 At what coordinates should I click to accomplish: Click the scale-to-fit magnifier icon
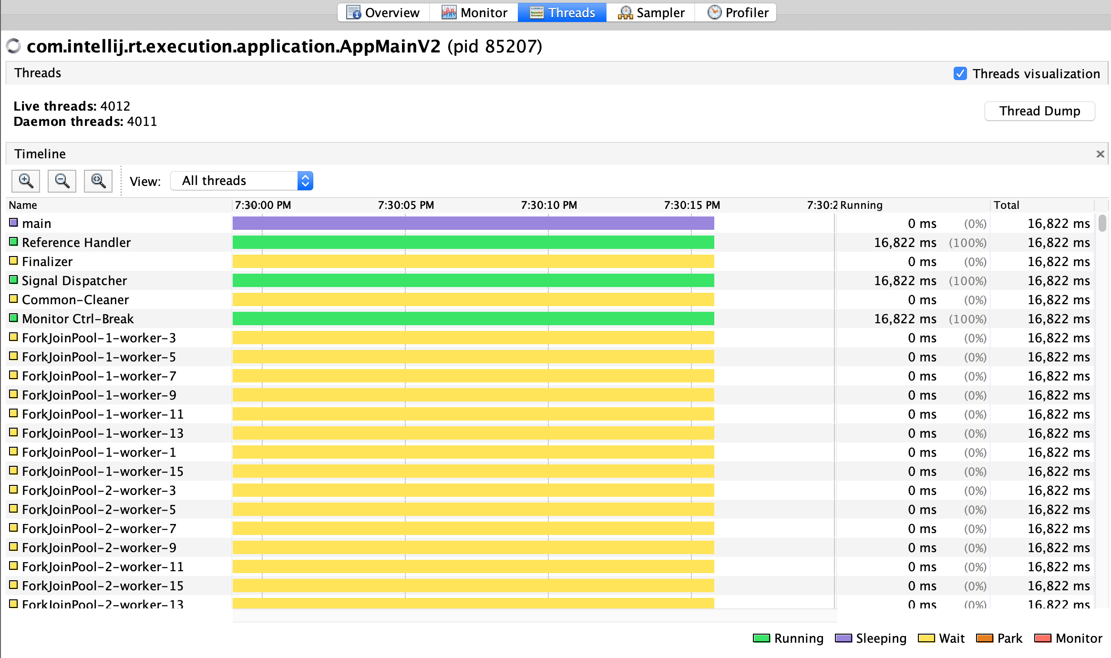98,181
